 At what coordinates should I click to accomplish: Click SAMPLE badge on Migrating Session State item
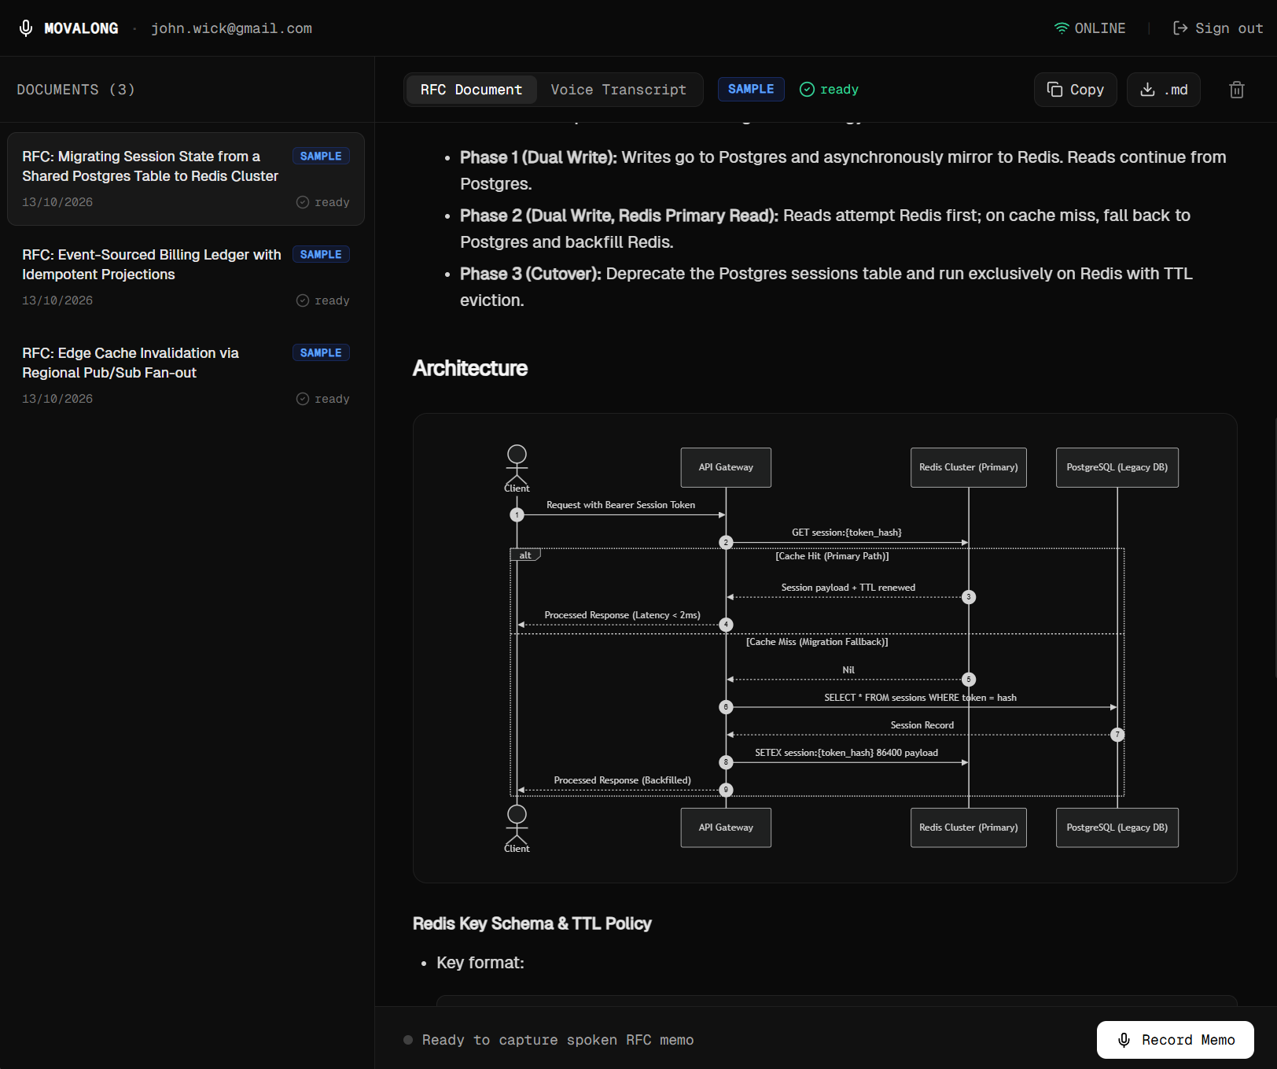tap(321, 157)
